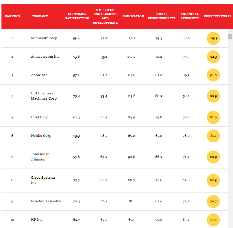The width and height of the screenshot is (233, 228).
Task: Click IBM's 88.9 effectiveness circle
Action: click(213, 96)
